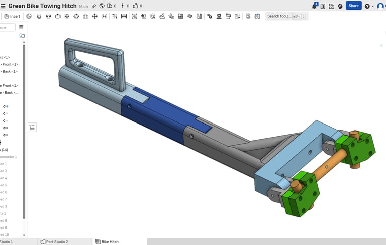Open the App Store grid icon

pos(331,6)
